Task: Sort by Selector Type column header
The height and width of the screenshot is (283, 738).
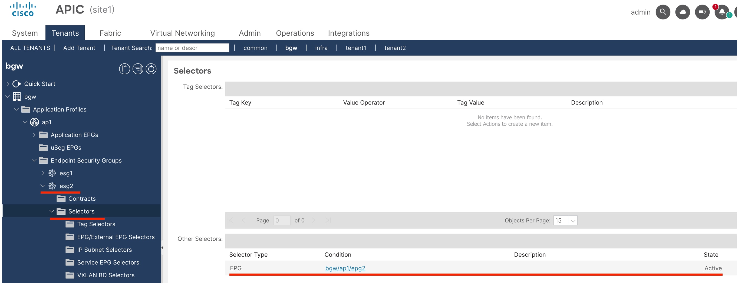Action: [x=248, y=254]
